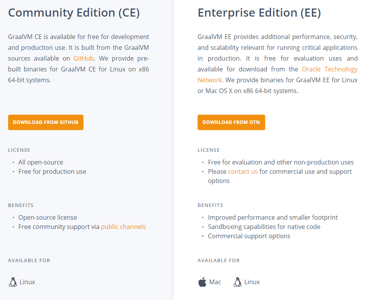This screenshot has height=300, width=368.
Task: Click the Linux penguin icon under Community Edition
Action: (x=13, y=282)
